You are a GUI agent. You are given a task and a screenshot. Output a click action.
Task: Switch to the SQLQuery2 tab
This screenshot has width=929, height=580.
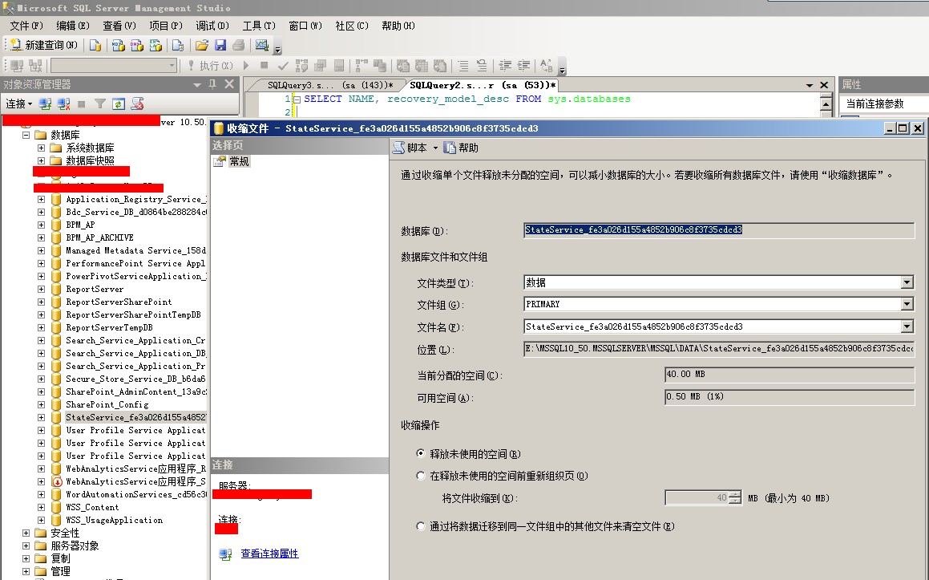coord(483,85)
